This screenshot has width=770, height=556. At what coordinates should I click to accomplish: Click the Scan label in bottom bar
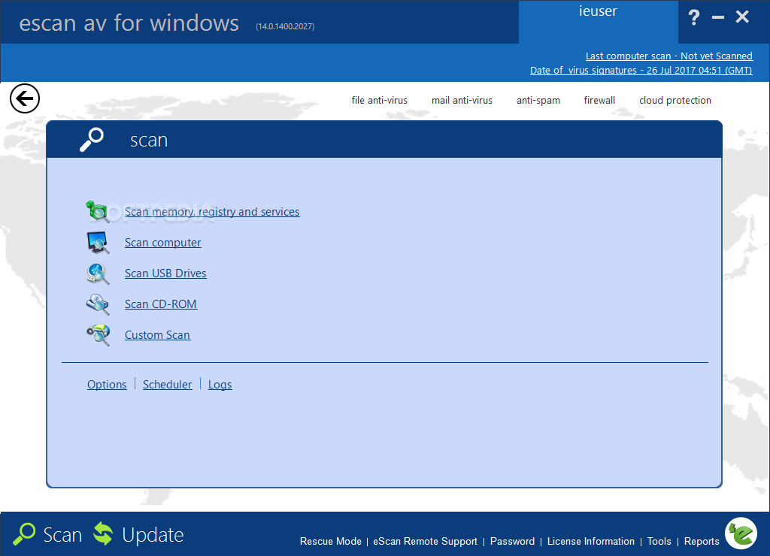click(62, 534)
